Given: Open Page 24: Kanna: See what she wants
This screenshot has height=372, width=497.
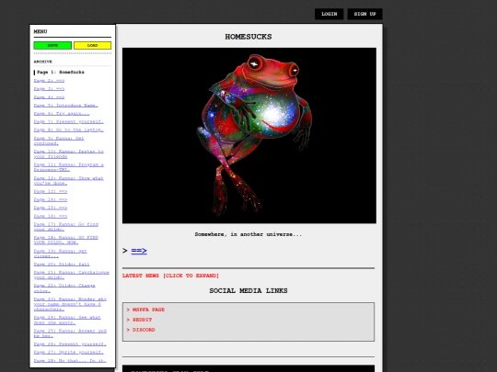Looking at the screenshot, I should point(67,320).
